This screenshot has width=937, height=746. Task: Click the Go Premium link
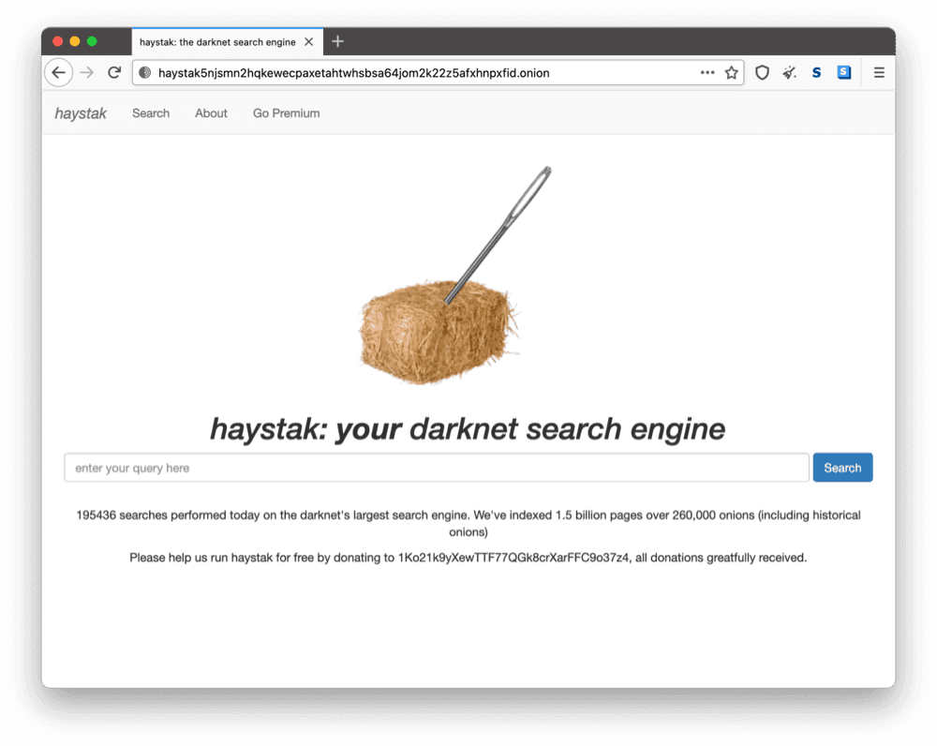coord(286,112)
